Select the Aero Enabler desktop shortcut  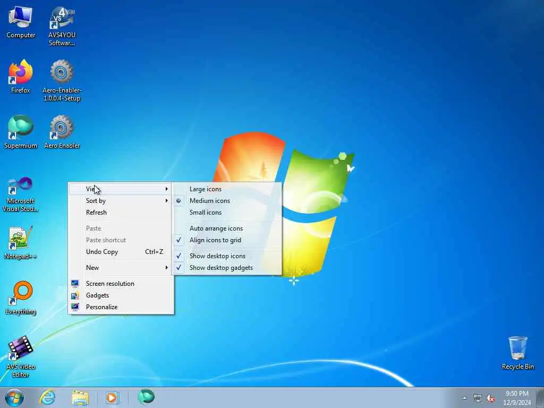tap(62, 132)
